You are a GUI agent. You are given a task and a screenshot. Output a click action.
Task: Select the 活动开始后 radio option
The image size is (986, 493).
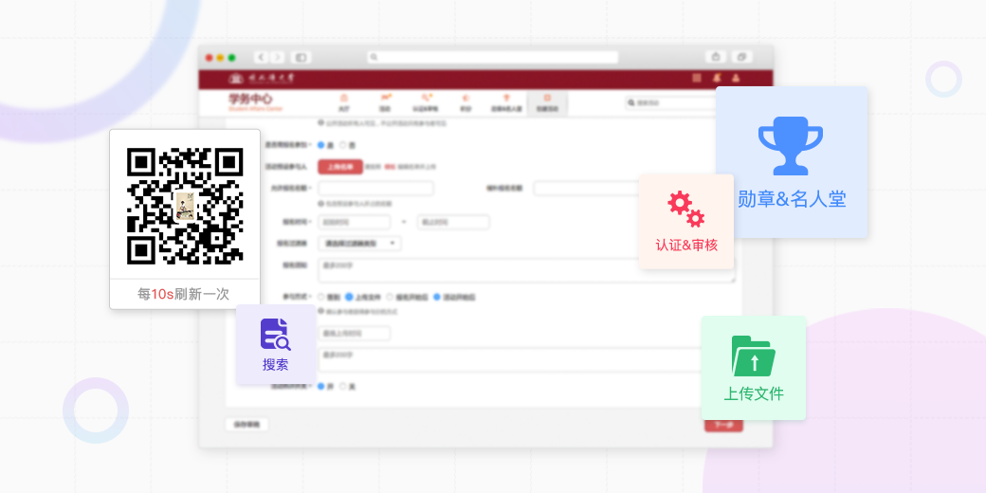tap(437, 297)
